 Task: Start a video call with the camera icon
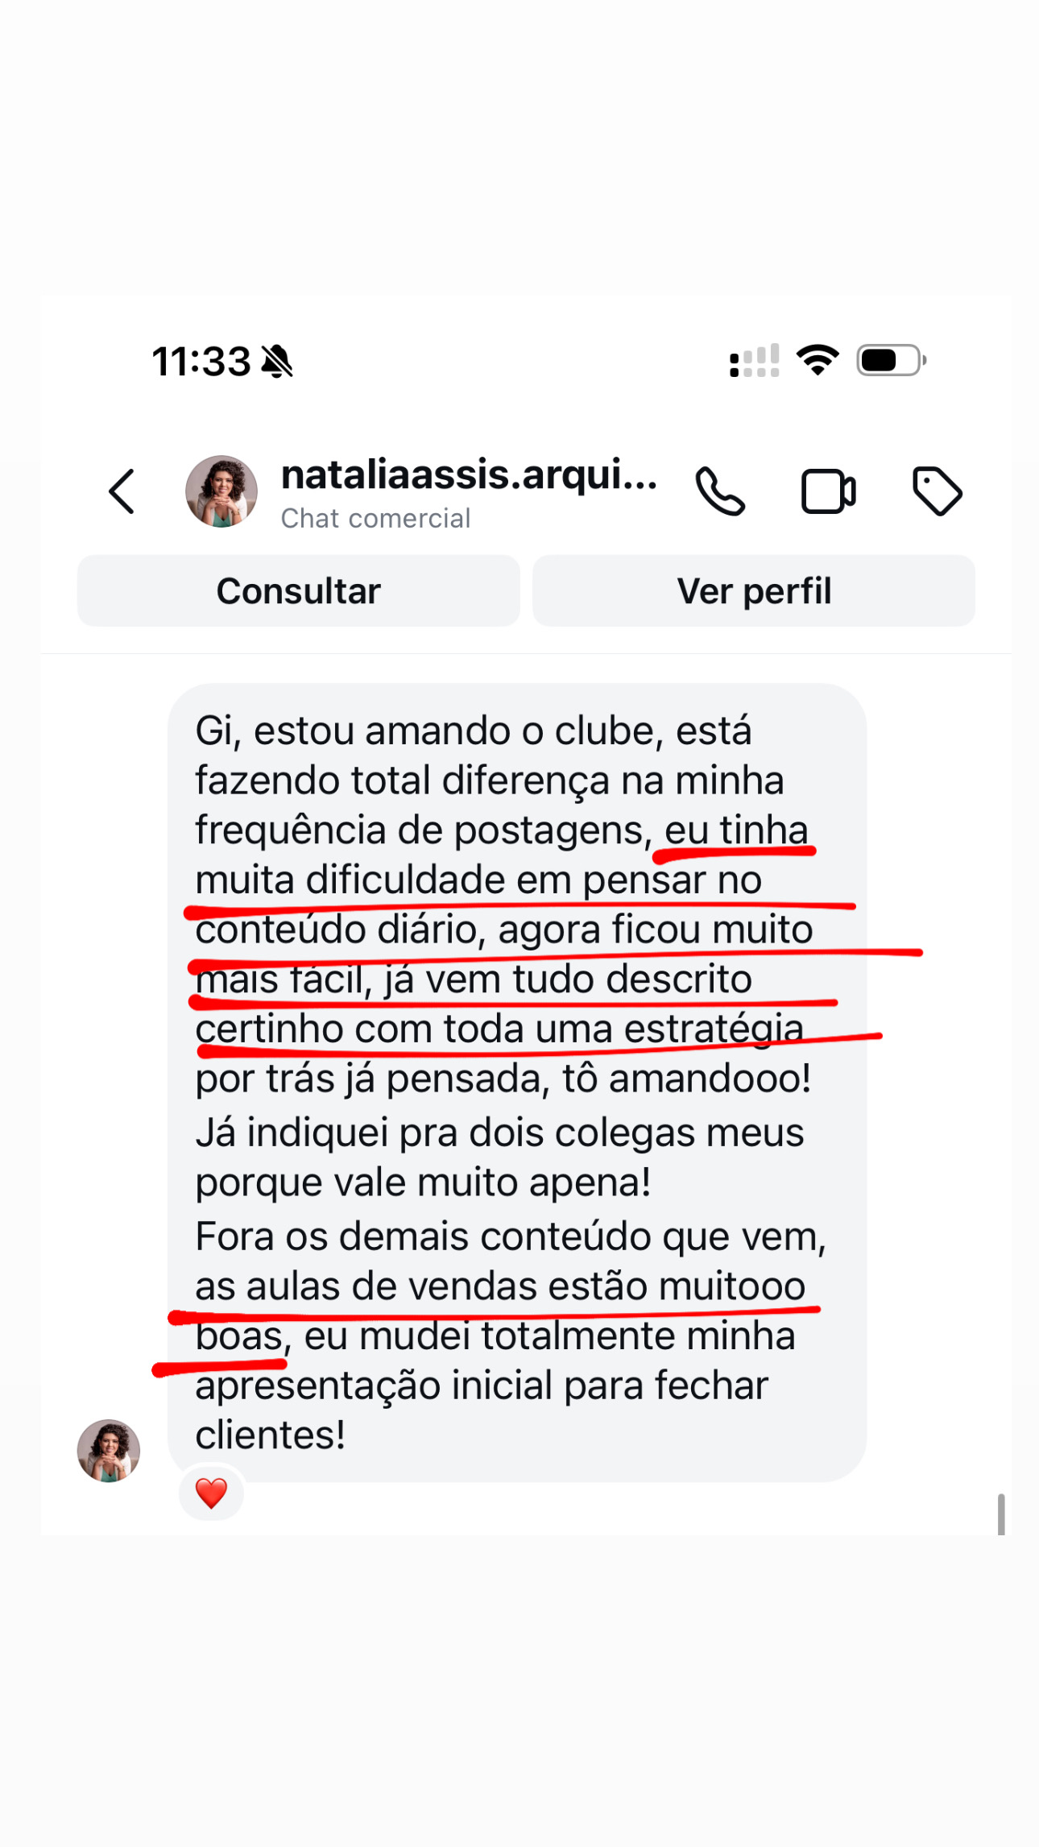pyautogui.click(x=828, y=491)
